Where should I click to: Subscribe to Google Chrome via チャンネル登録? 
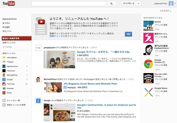161,65
